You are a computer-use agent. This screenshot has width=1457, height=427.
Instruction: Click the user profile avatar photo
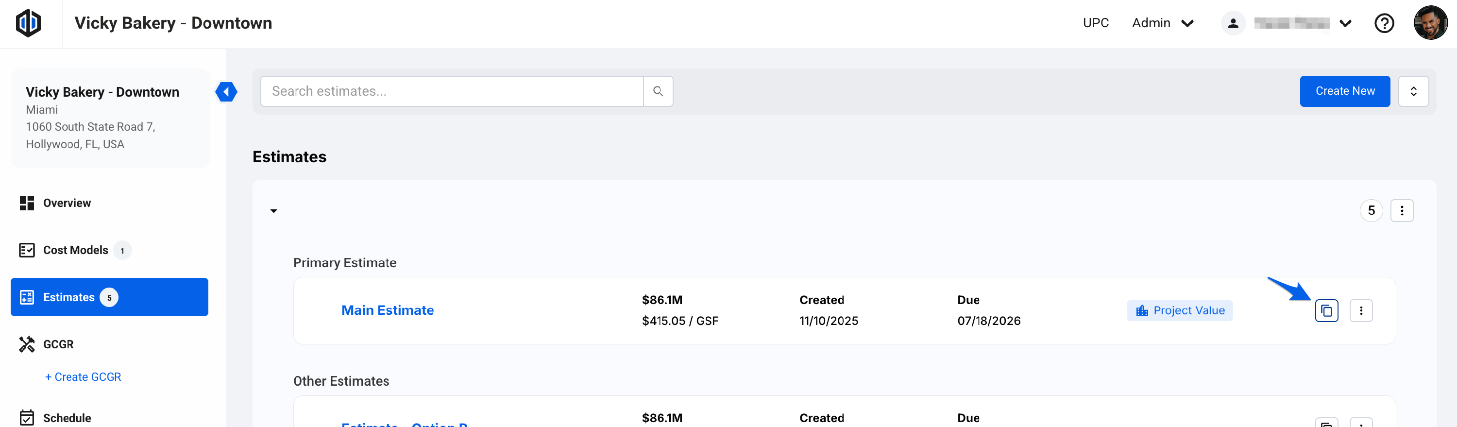coord(1430,23)
